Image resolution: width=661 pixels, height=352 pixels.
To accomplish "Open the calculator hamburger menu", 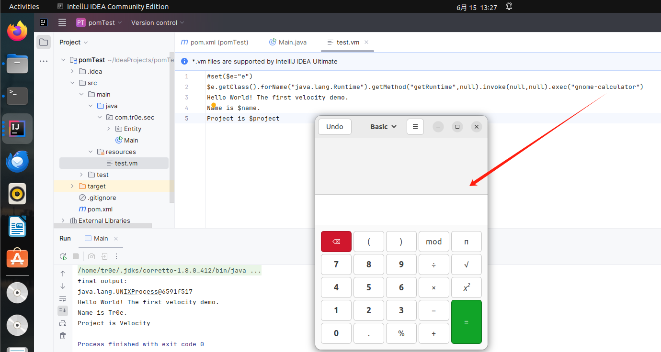I will [415, 127].
